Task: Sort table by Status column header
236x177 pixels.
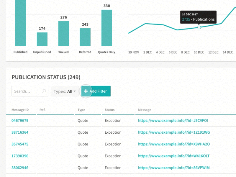Action: (109, 110)
